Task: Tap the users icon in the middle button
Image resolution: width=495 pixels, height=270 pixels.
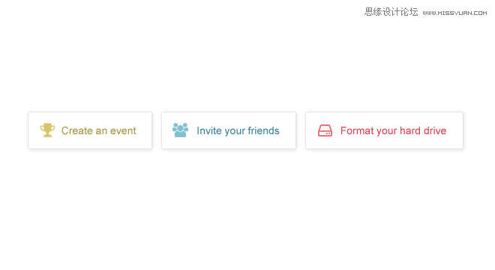Action: click(180, 130)
